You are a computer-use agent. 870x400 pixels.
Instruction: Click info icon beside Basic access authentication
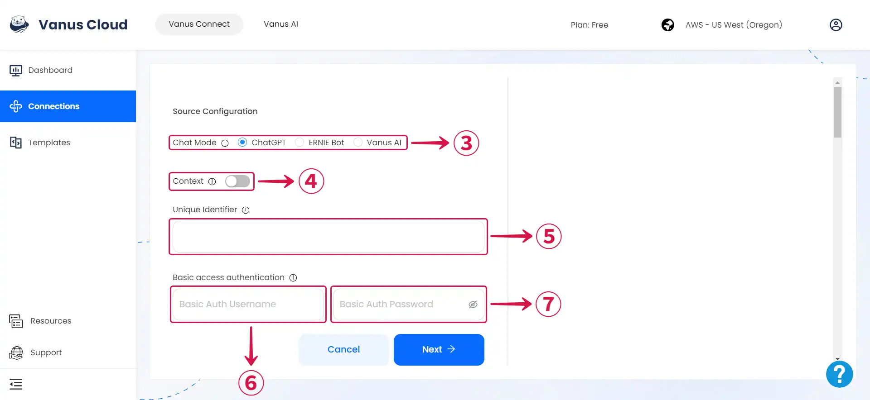point(293,278)
